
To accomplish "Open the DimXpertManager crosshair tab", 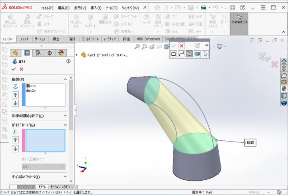I will coord(49,53).
